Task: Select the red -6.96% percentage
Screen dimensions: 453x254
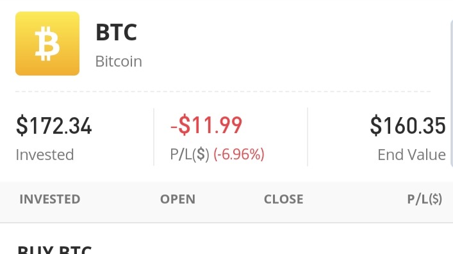Action: click(x=239, y=154)
